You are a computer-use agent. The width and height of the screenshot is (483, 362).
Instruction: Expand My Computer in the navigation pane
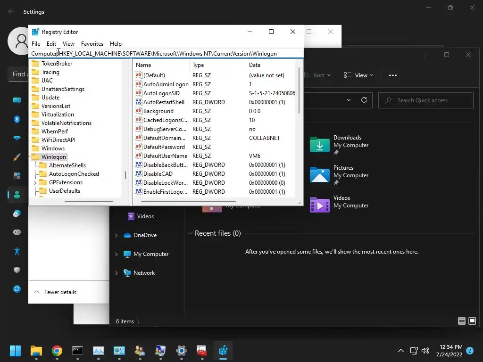coord(117,254)
